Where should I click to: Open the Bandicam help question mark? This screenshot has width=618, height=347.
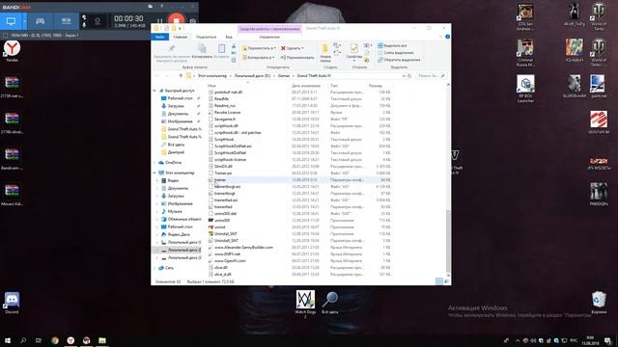[x=161, y=7]
